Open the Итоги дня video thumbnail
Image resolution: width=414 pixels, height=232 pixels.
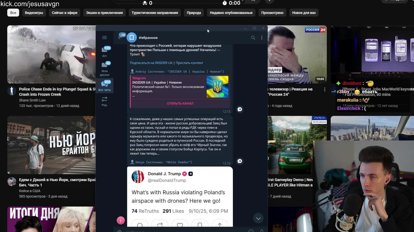point(51,219)
